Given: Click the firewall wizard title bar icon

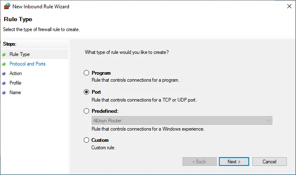Looking at the screenshot, I should click(7, 7).
